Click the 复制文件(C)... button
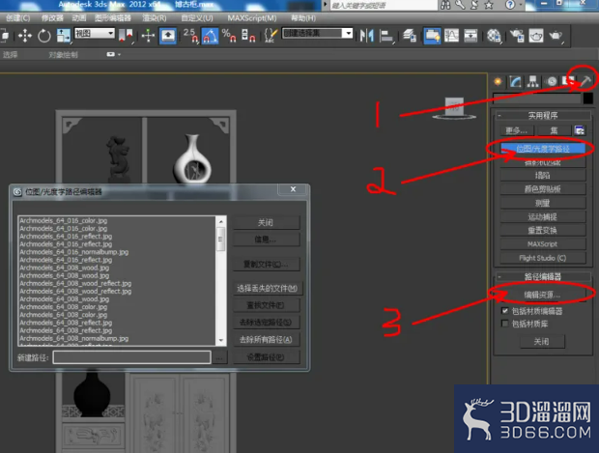Image resolution: width=599 pixels, height=453 pixels. pyautogui.click(x=266, y=264)
